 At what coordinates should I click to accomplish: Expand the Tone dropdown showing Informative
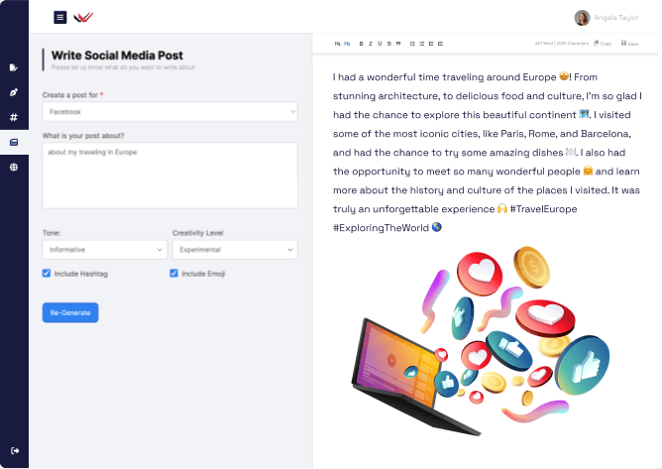point(104,250)
